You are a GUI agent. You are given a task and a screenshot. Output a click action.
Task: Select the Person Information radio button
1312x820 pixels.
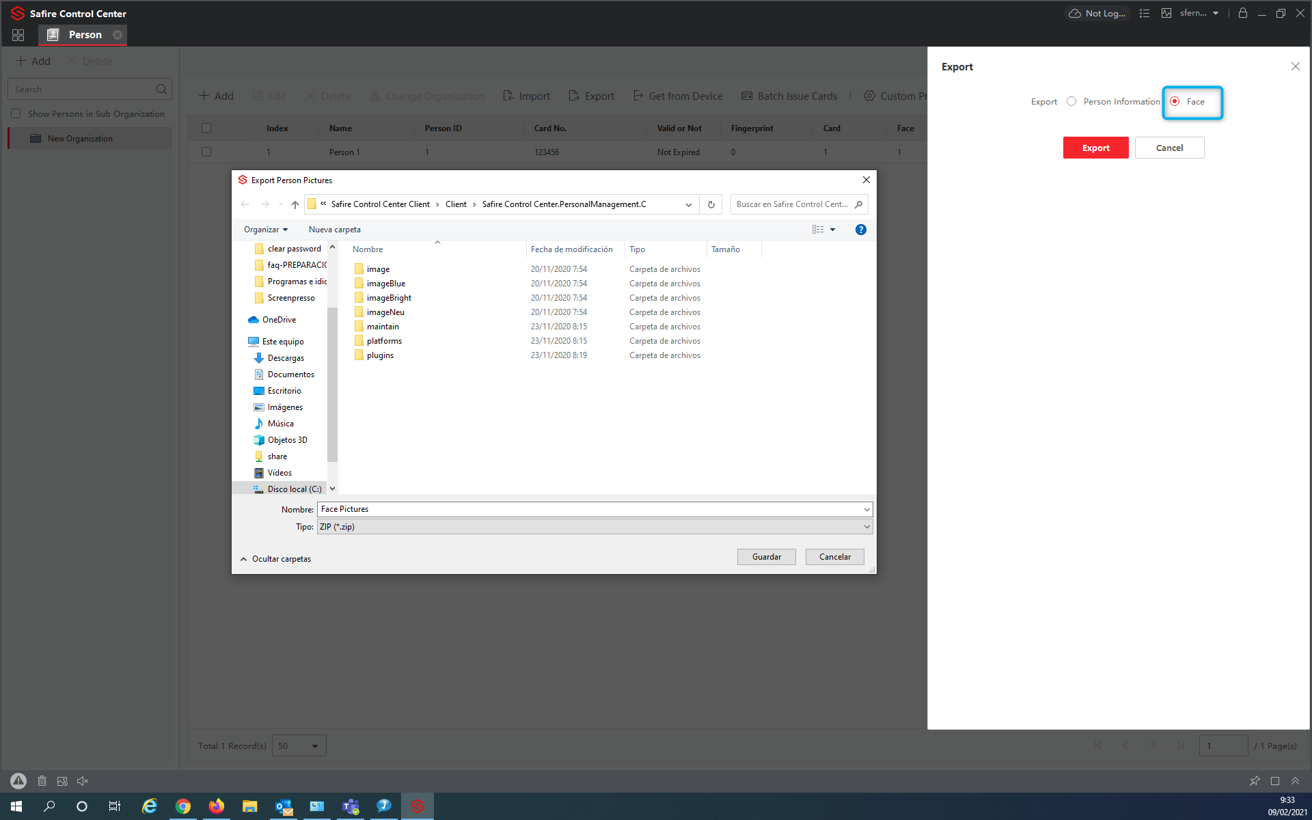[1071, 101]
